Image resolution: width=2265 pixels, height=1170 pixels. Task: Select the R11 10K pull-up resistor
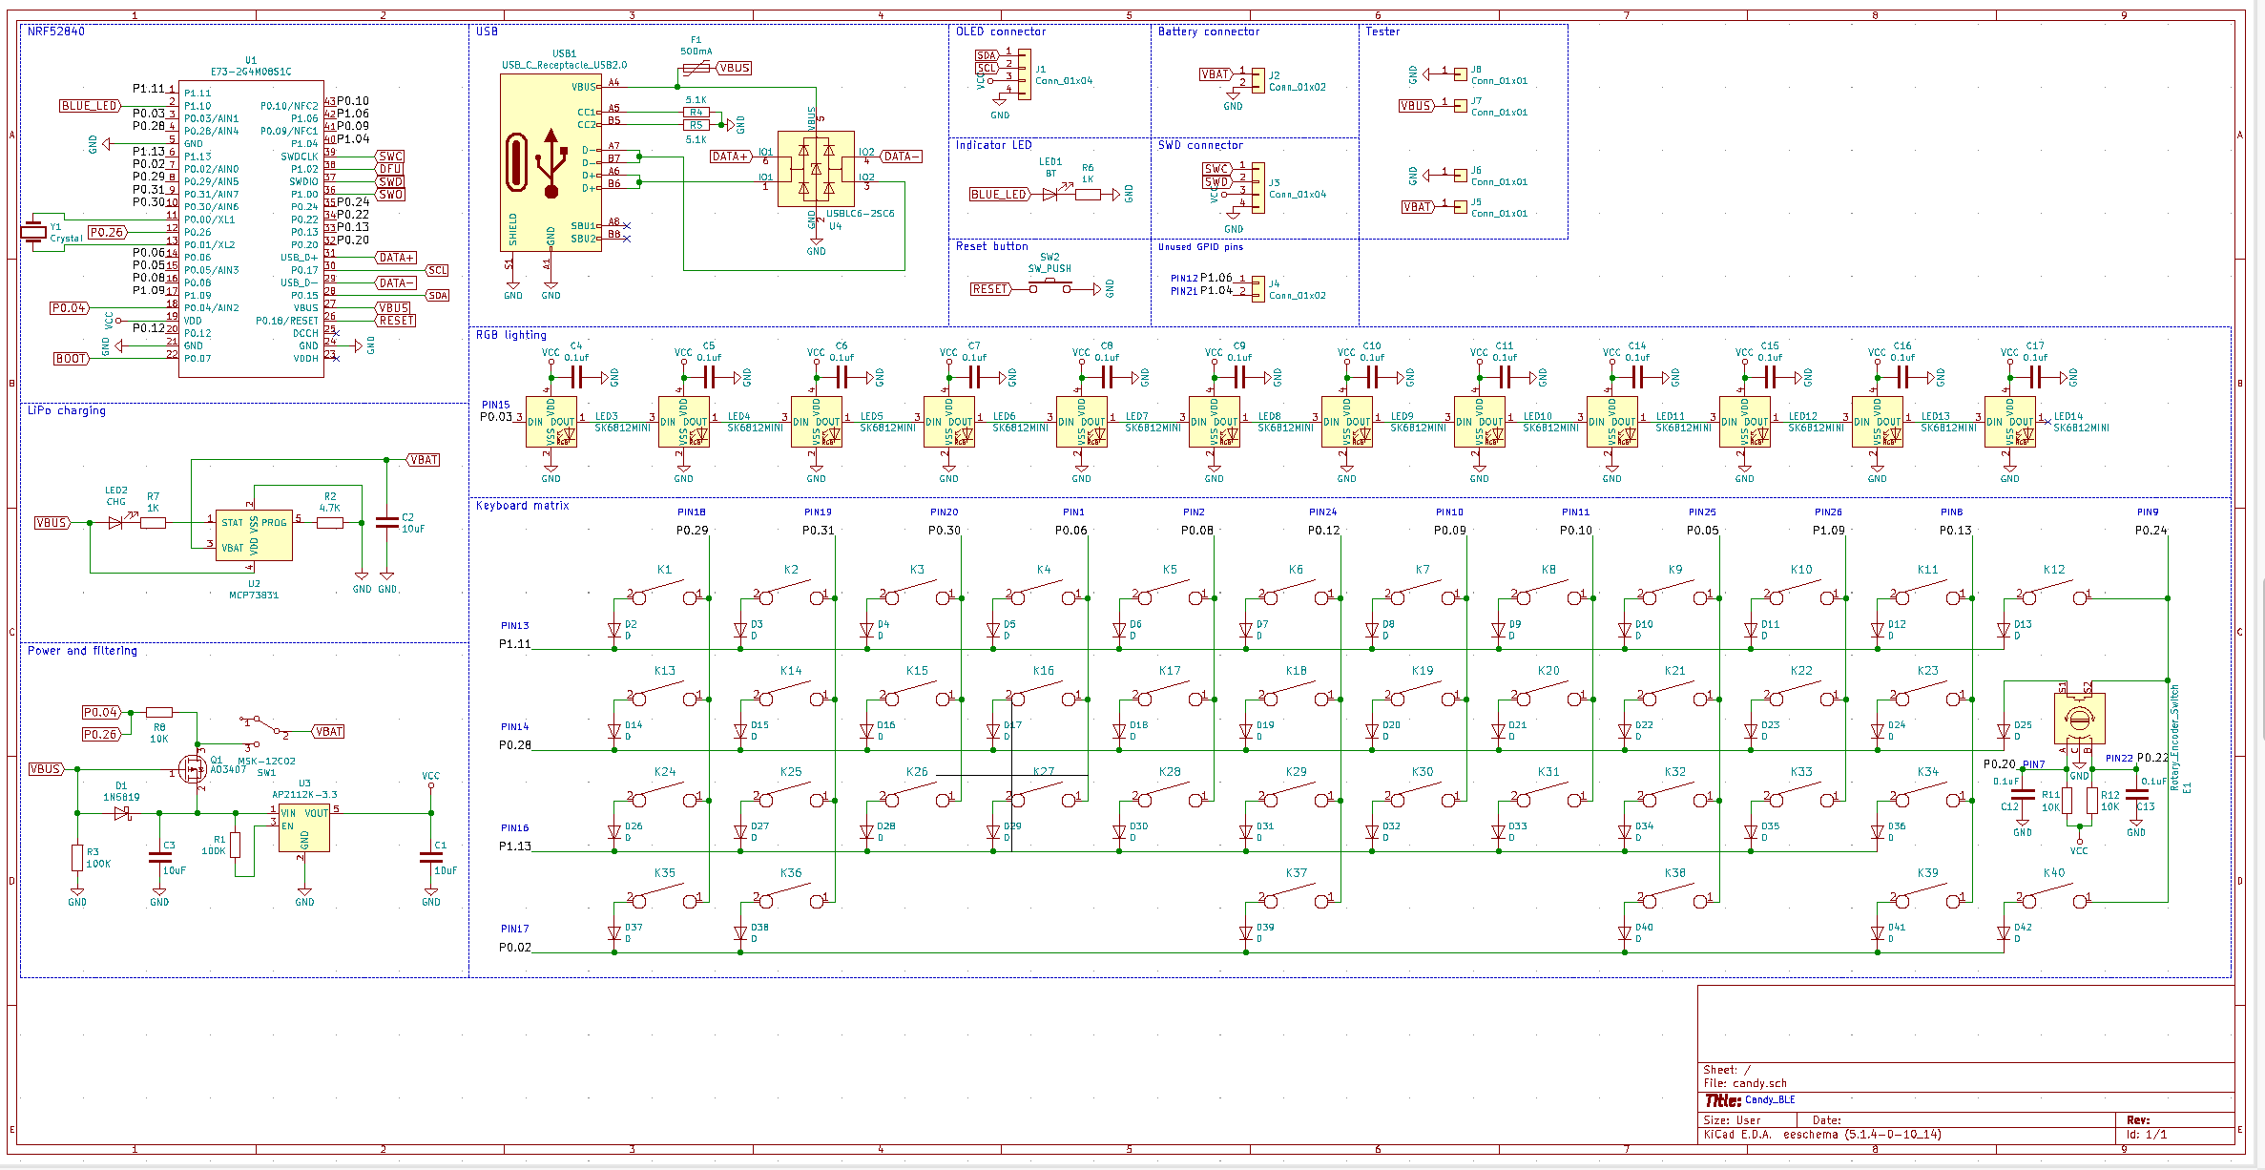coord(2067,801)
